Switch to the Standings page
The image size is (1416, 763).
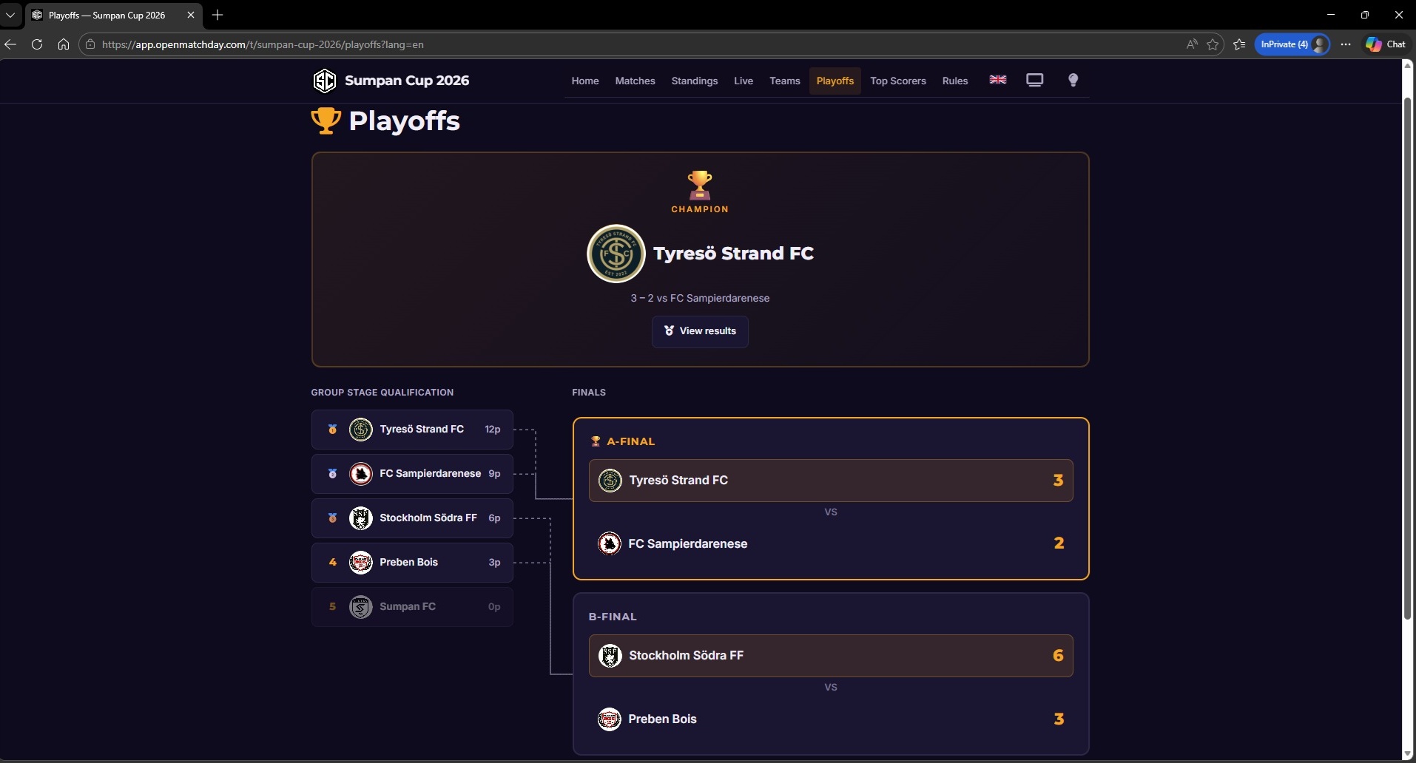point(695,81)
